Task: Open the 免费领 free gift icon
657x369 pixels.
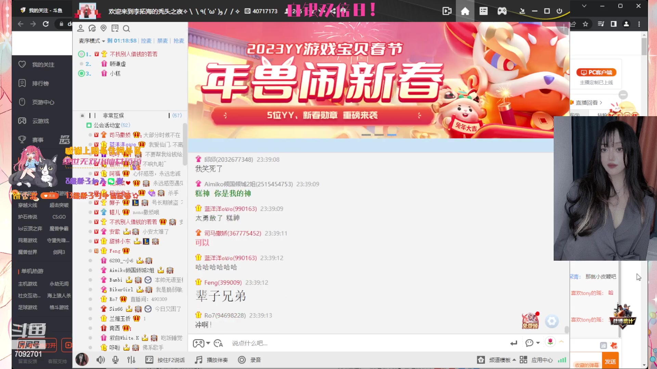Action: click(530, 320)
